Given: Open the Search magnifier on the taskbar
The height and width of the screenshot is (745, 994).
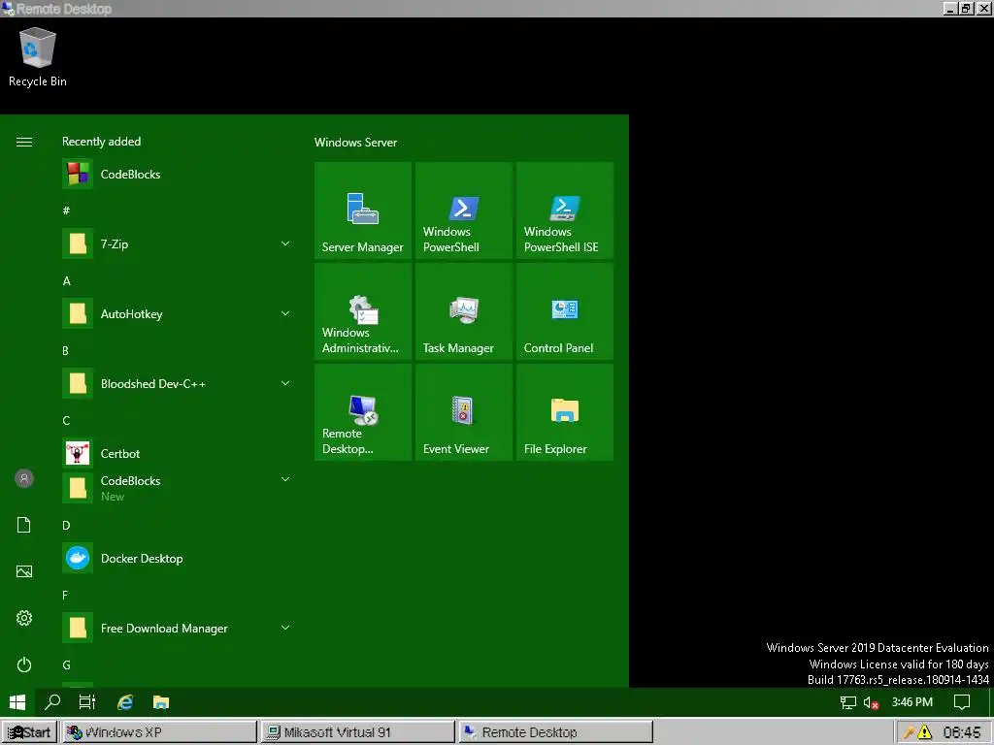Looking at the screenshot, I should click(x=52, y=702).
